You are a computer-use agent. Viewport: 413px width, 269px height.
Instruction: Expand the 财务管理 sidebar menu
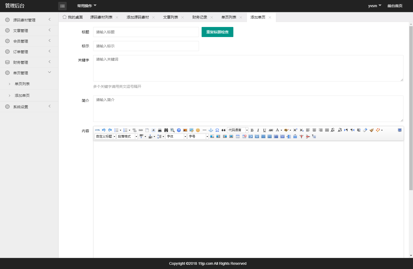29,62
